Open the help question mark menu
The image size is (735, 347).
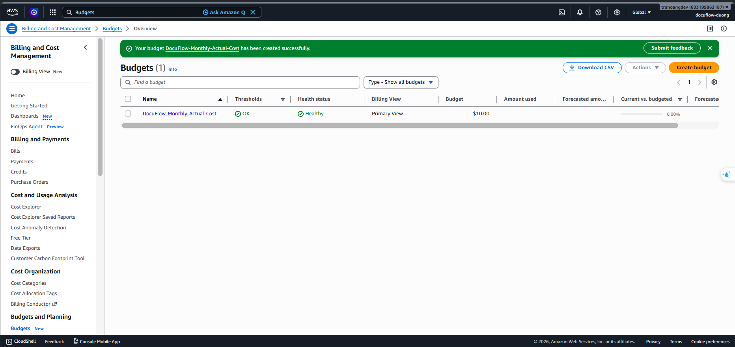(598, 12)
